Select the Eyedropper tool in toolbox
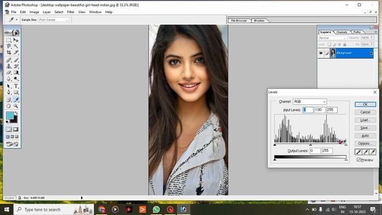The width and height of the screenshot is (382, 215). pyautogui.click(x=16, y=100)
